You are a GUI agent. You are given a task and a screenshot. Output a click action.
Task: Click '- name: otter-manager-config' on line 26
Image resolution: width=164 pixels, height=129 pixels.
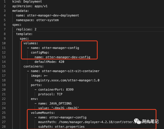(60, 117)
